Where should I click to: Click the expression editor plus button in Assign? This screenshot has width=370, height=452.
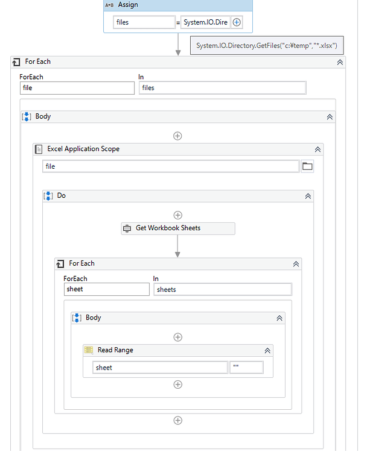click(237, 22)
